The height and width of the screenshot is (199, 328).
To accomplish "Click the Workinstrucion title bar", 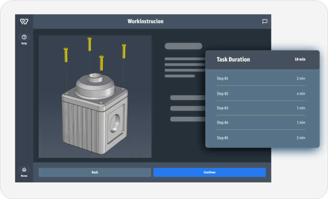I will pyautogui.click(x=146, y=21).
